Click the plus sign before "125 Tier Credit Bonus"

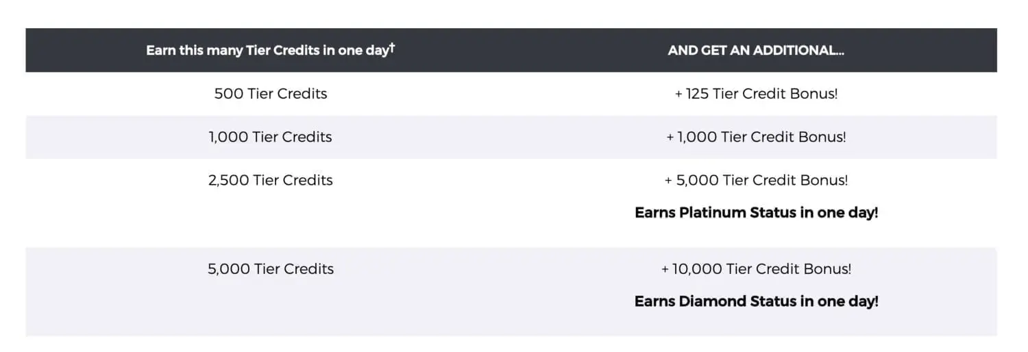point(678,95)
